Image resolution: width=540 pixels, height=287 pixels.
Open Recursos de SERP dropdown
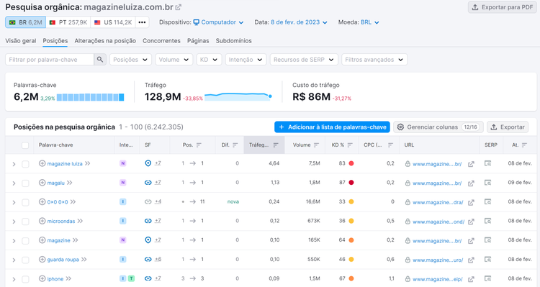[x=304, y=60]
